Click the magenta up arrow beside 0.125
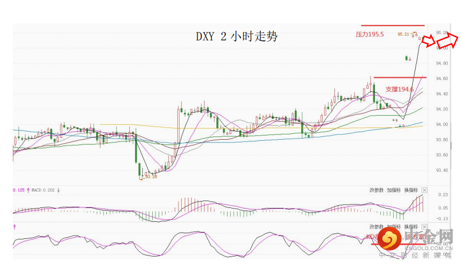Viewport: 461px width, 265px height. (x=28, y=190)
